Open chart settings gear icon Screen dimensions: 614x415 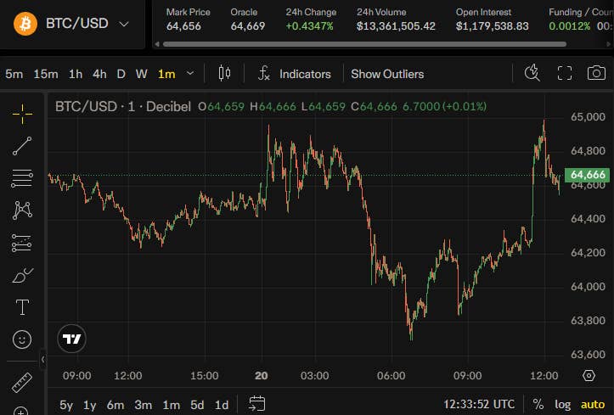click(589, 375)
